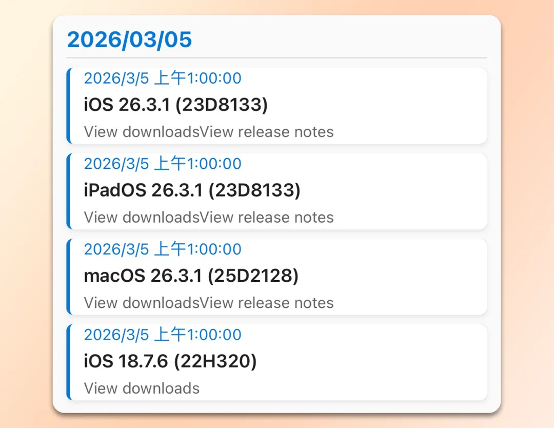Open View release notes for macOS 26.3.1
This screenshot has height=428, width=554.
[267, 303]
